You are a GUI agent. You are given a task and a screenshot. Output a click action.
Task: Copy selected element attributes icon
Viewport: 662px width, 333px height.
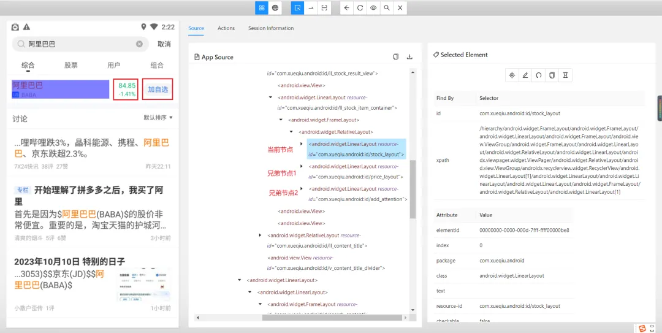click(x=552, y=75)
